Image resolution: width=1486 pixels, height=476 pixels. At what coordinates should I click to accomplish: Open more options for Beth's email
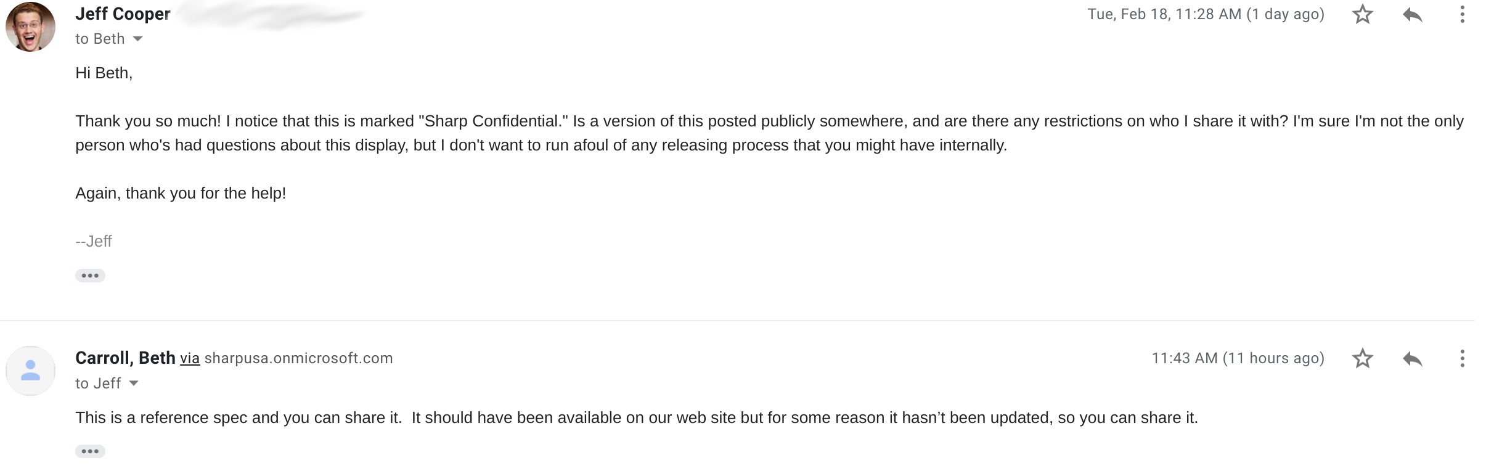1462,358
